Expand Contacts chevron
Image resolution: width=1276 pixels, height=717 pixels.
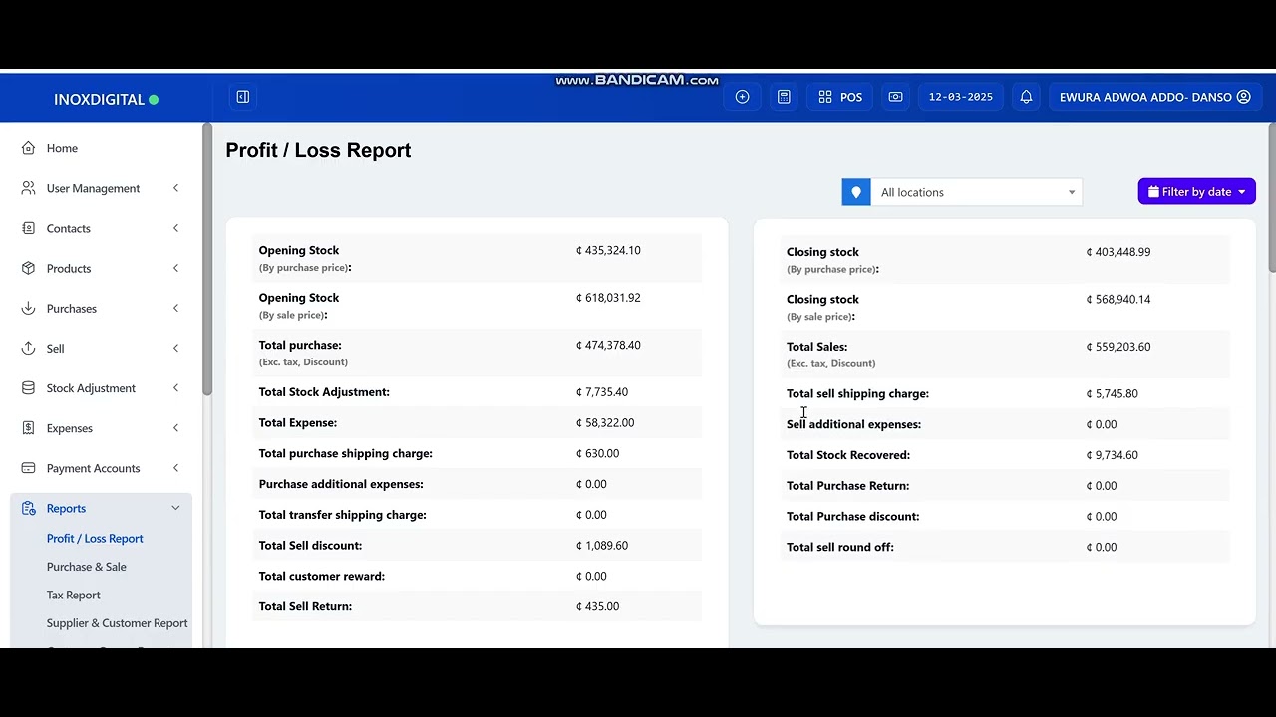click(x=175, y=228)
